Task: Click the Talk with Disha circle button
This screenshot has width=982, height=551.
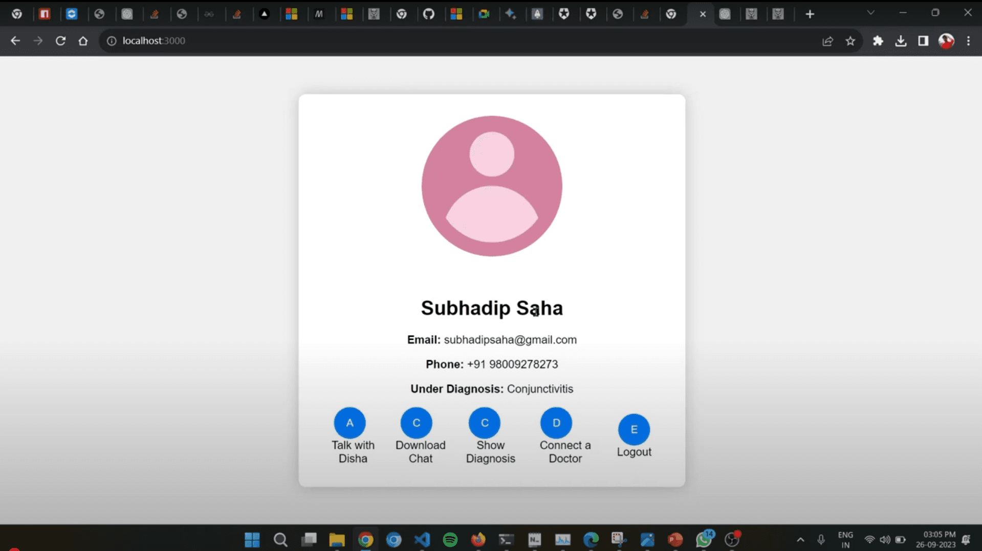Action: coord(350,423)
